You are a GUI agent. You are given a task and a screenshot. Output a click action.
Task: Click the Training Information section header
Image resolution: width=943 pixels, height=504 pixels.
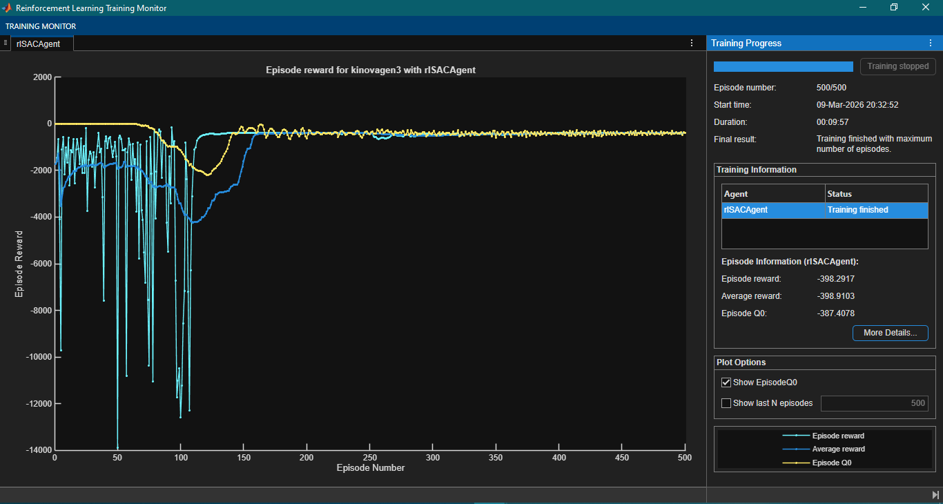click(757, 170)
